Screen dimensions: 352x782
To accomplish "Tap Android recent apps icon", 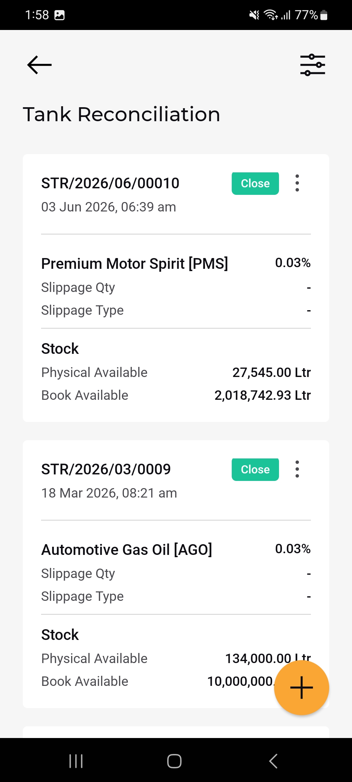I will 76,761.
